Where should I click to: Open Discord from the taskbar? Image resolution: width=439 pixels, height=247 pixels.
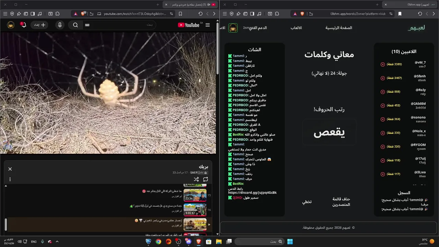pyautogui.click(x=188, y=242)
